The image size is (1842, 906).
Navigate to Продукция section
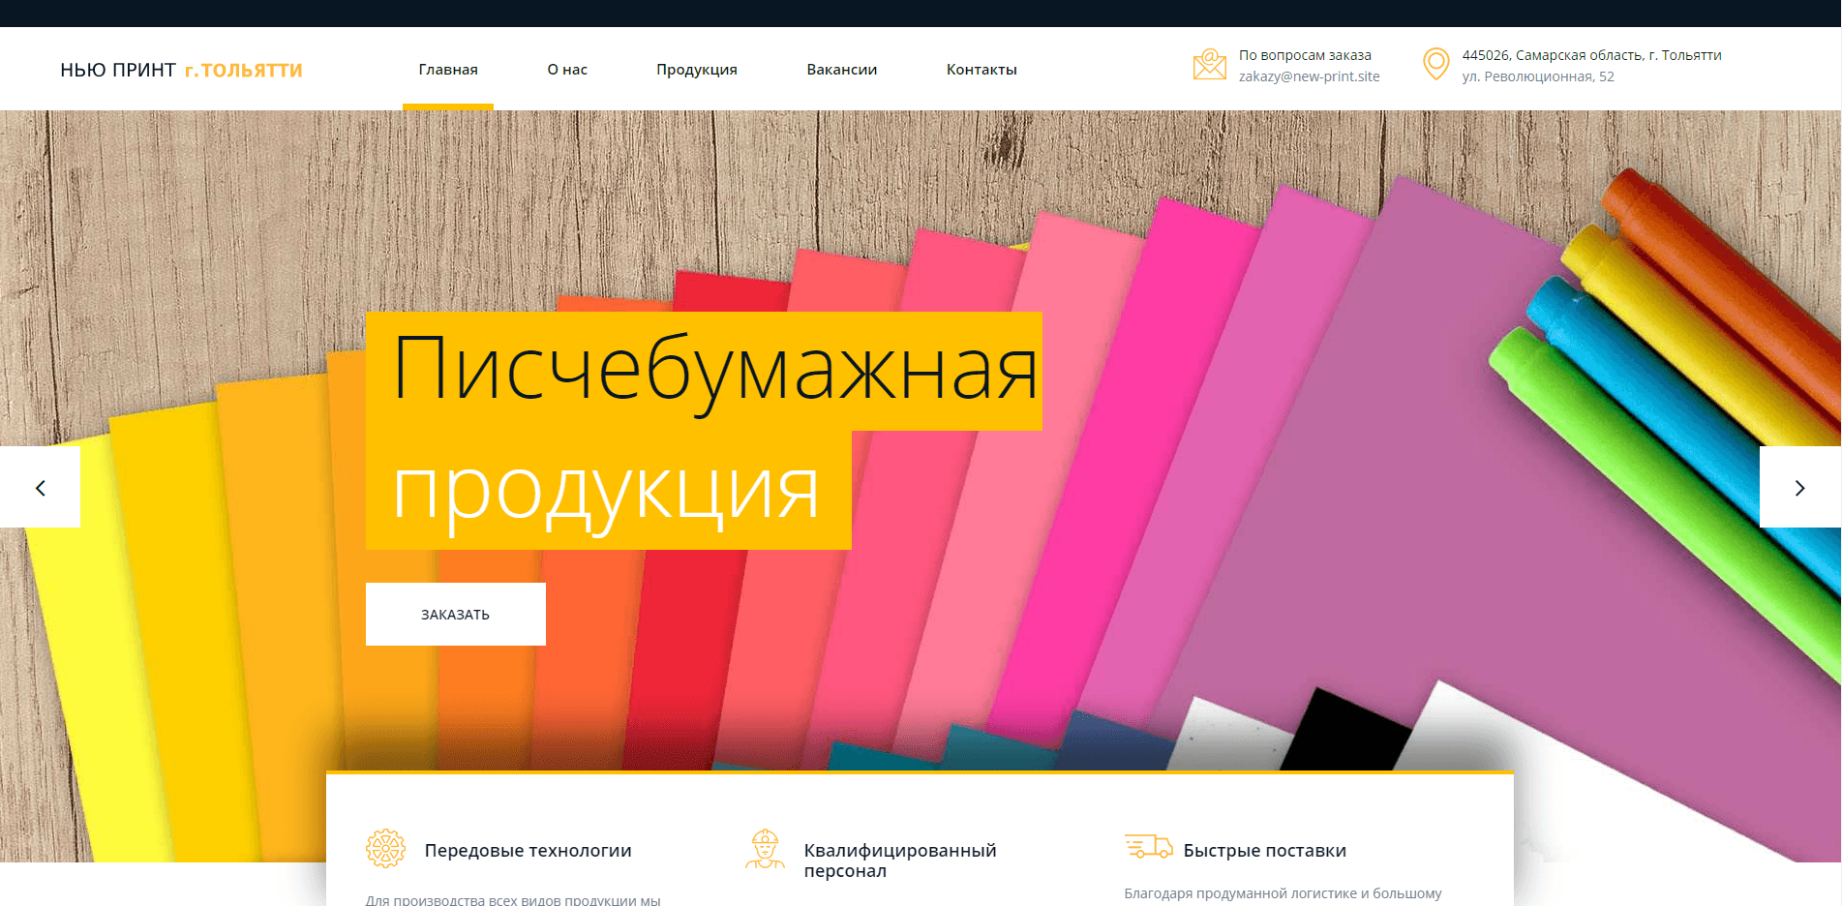click(697, 70)
